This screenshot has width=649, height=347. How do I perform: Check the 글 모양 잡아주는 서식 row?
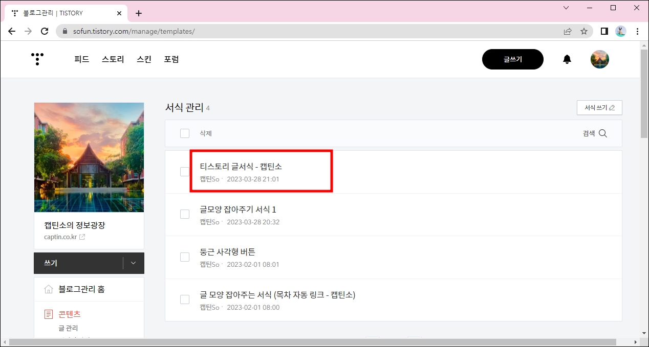[x=185, y=299]
